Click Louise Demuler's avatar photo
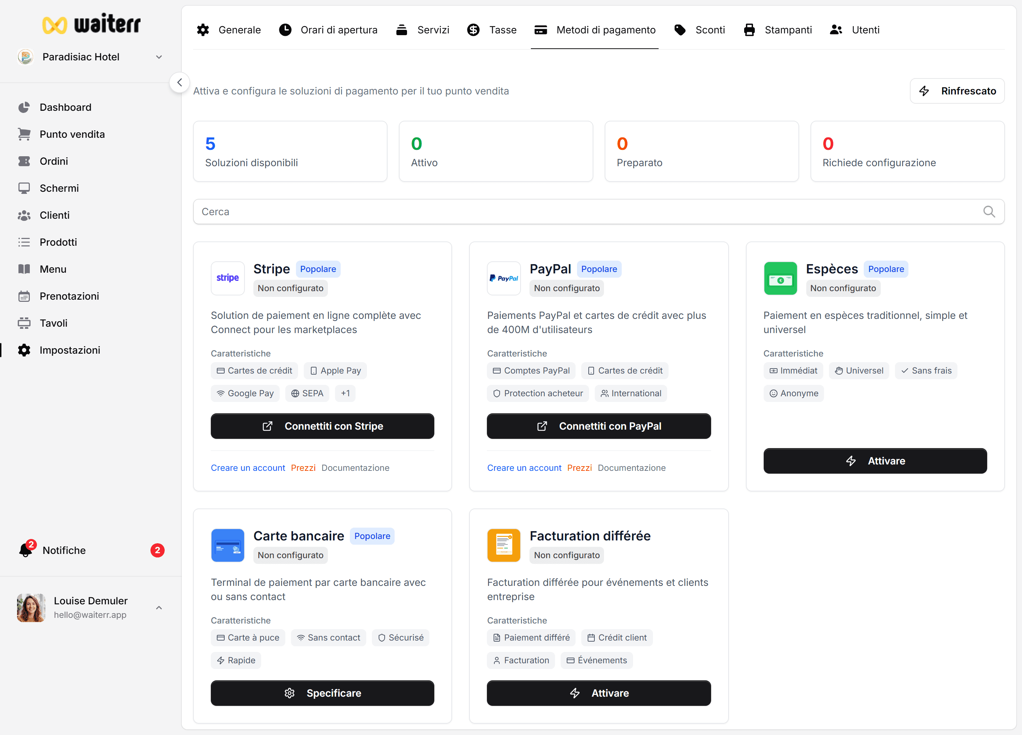This screenshot has height=735, width=1022. point(31,608)
